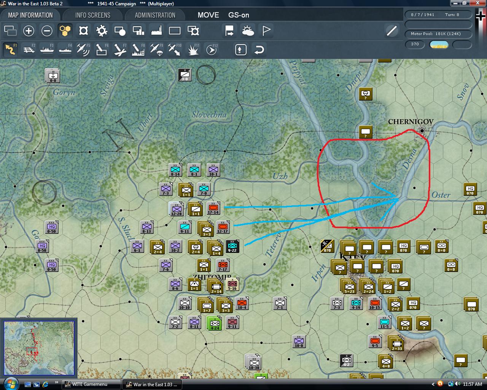This screenshot has height=390, width=487.
Task: Select the 9-22 black SS unit counter
Action: coord(232,246)
